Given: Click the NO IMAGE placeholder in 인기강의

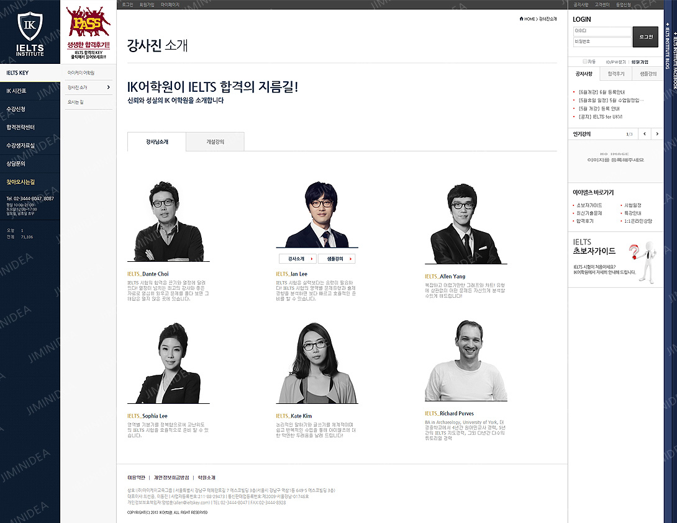Looking at the screenshot, I should (616, 157).
